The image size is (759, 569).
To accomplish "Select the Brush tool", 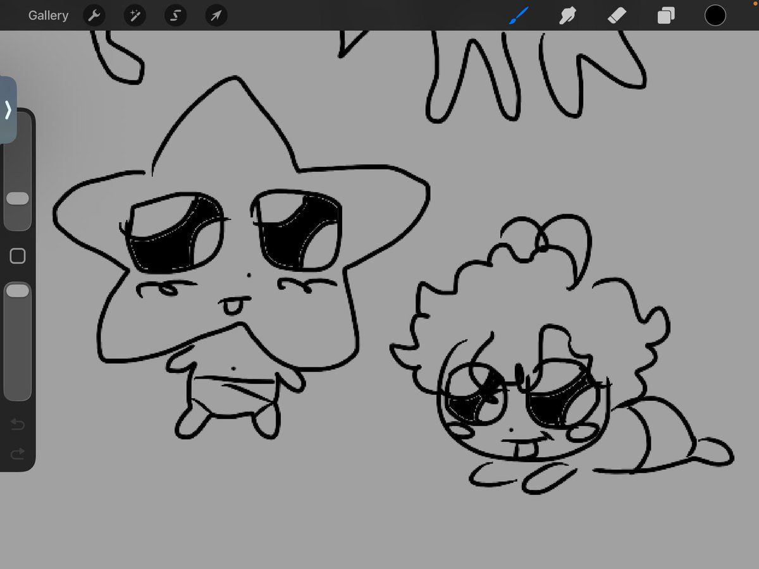I will (519, 15).
